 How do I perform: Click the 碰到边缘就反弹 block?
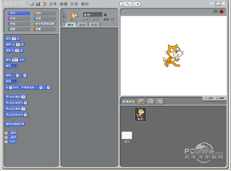click(15, 124)
